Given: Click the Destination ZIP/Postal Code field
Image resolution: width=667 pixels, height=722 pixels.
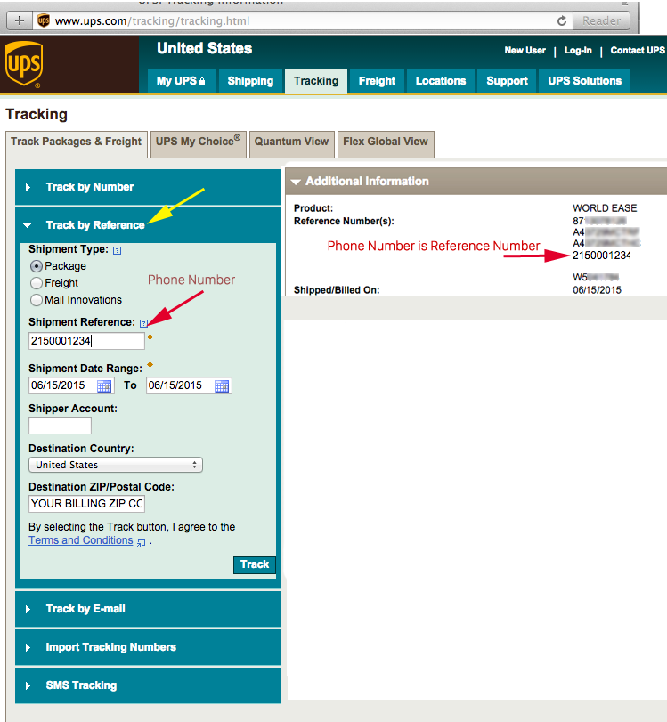Looking at the screenshot, I should coord(86,504).
